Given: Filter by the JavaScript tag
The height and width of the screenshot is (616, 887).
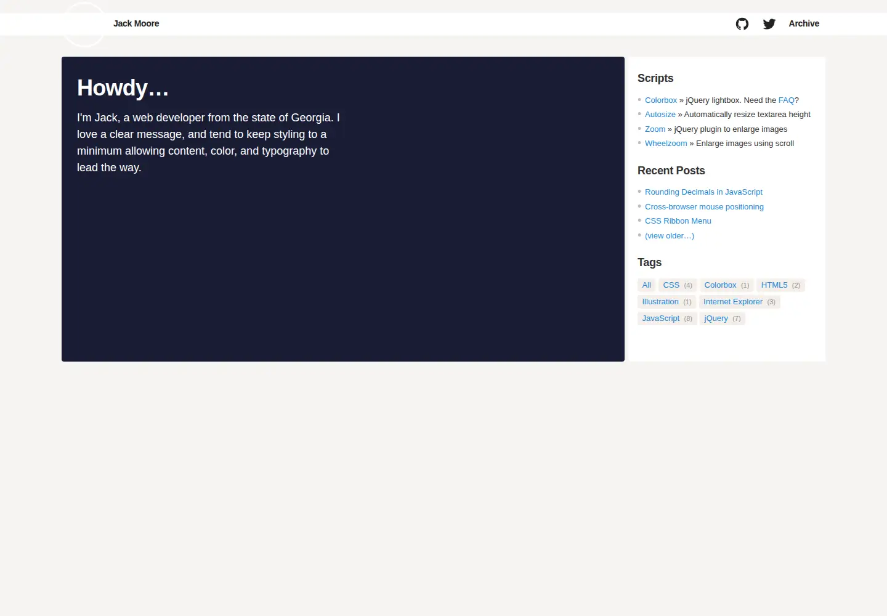Looking at the screenshot, I should click(x=667, y=318).
